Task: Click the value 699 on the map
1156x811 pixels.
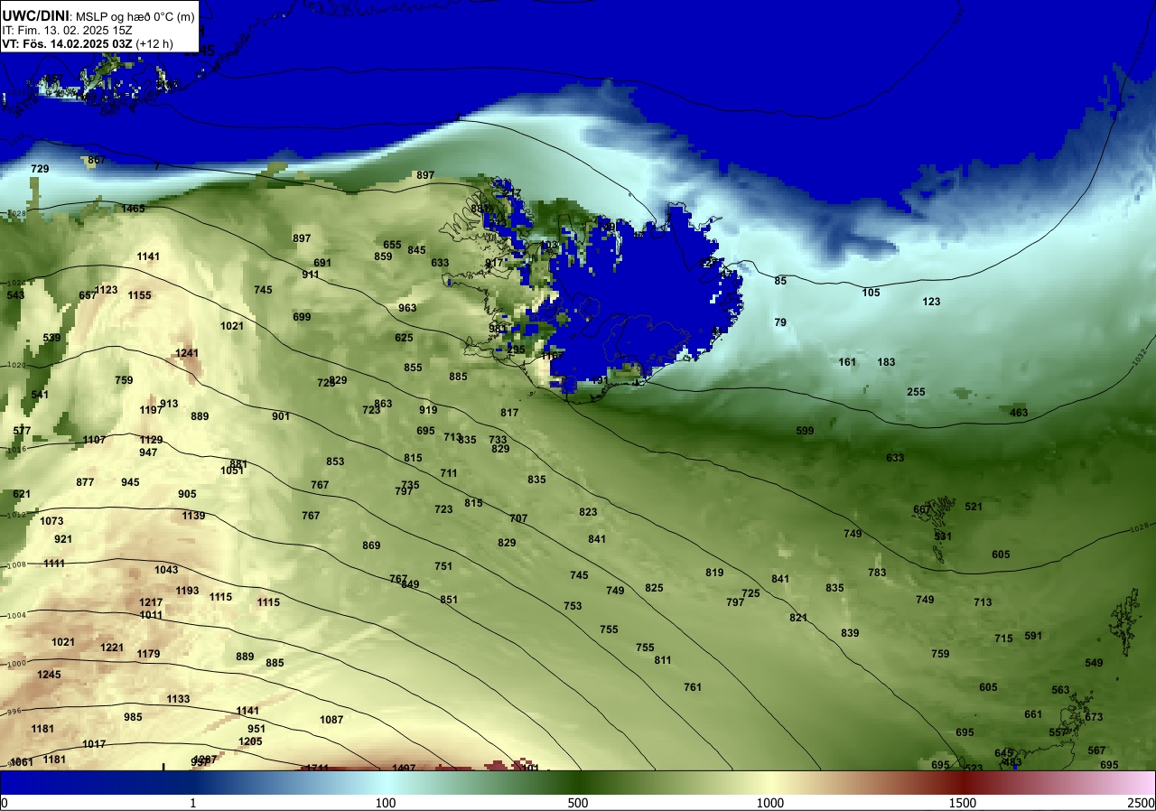Action: [x=302, y=317]
